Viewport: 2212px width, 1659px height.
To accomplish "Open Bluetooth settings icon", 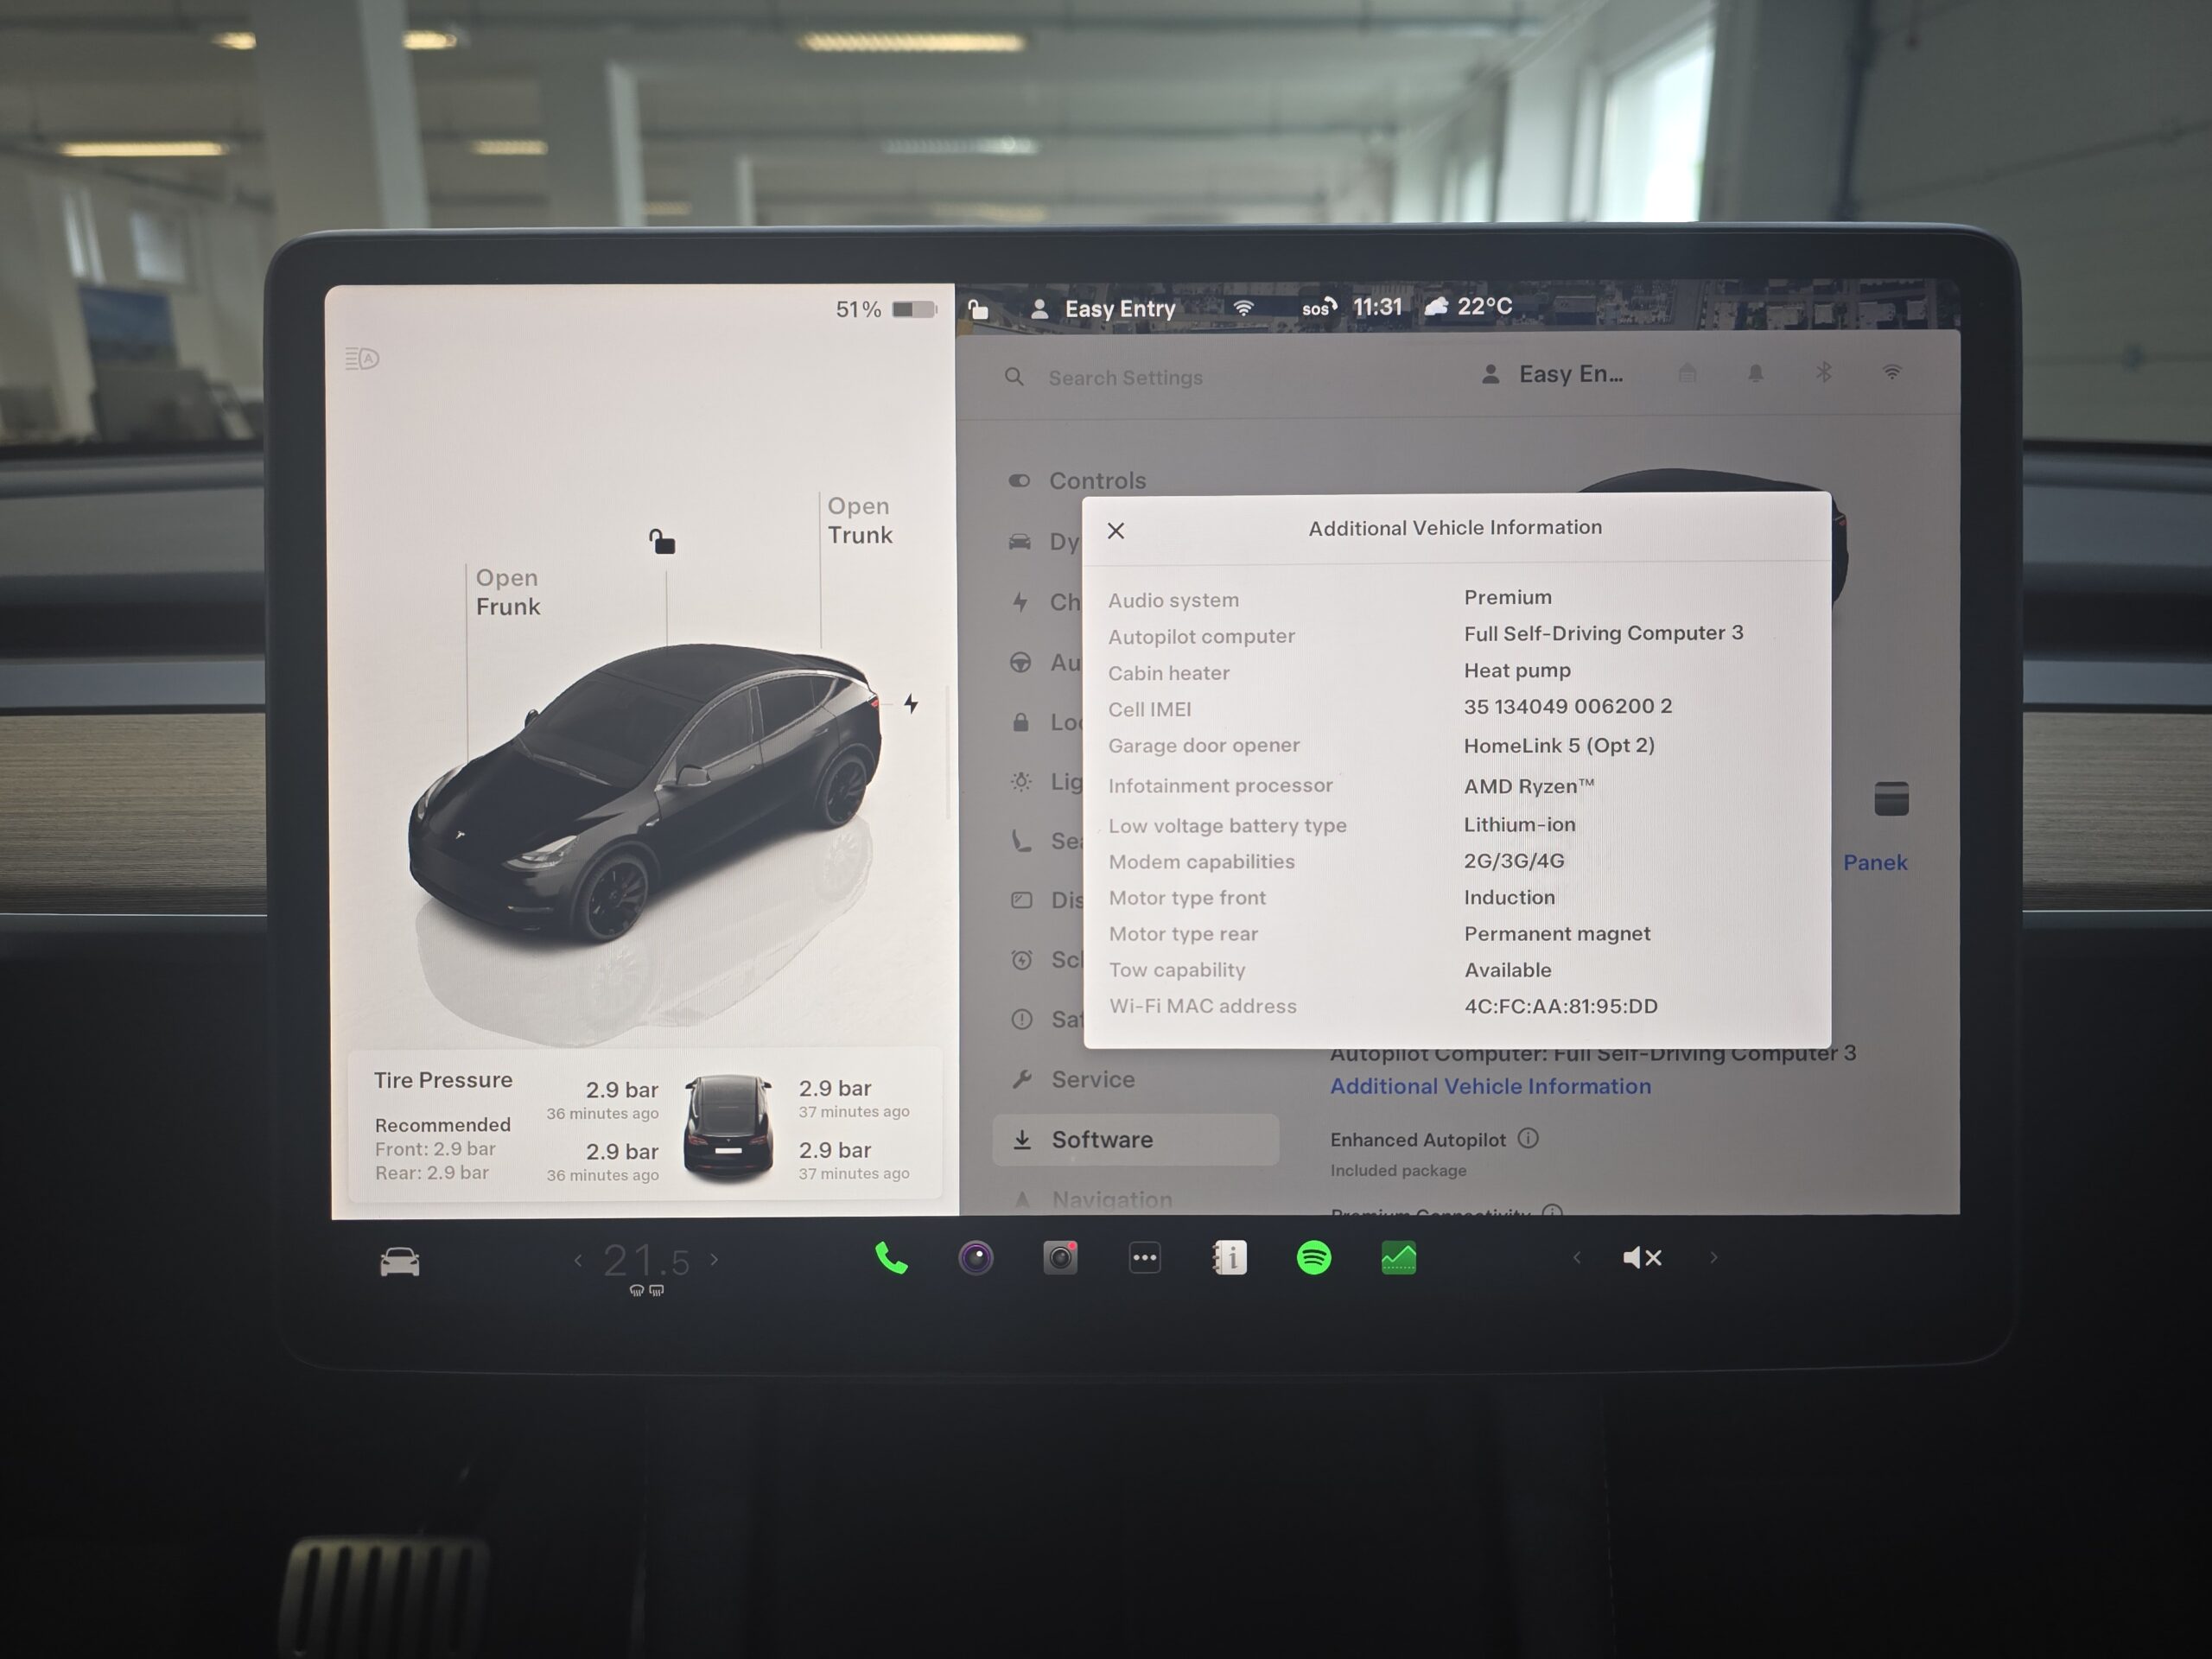I will pos(1824,372).
